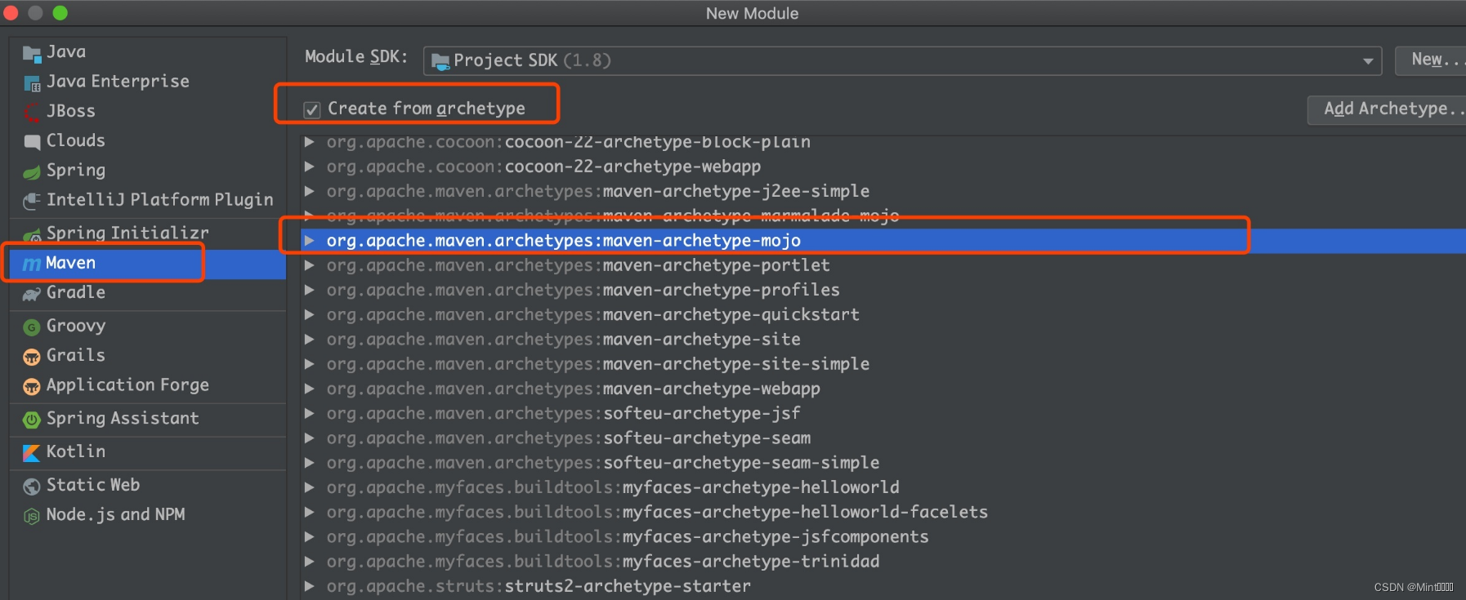Expand the selected maven-archetype-mojo node

[310, 241]
